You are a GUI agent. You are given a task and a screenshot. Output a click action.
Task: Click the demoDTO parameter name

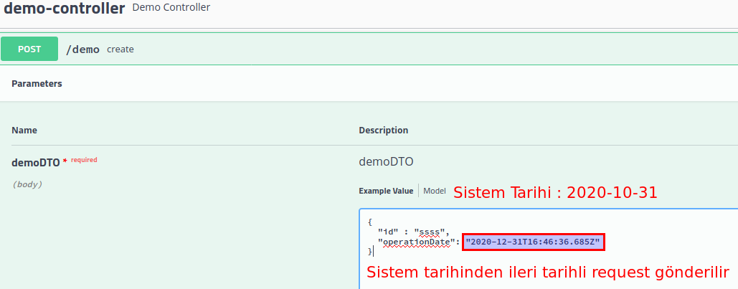coord(36,162)
